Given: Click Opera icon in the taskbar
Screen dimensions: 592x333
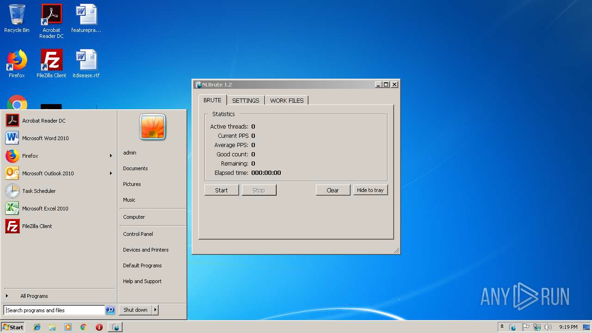Looking at the screenshot, I should [99, 327].
